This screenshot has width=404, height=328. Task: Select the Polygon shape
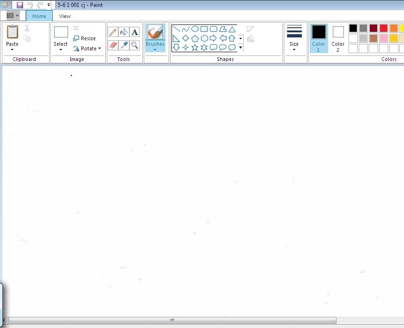tap(223, 29)
